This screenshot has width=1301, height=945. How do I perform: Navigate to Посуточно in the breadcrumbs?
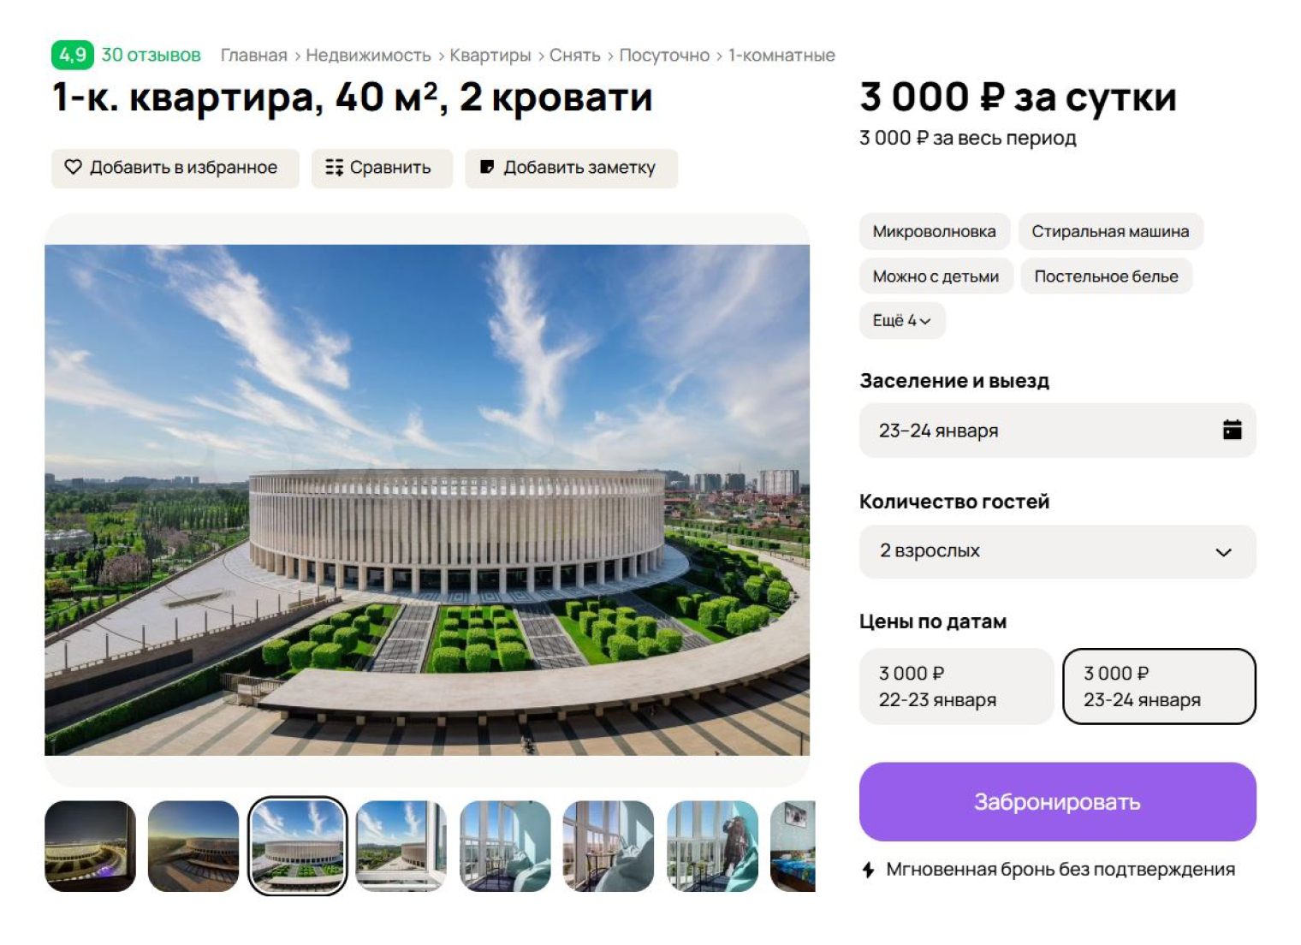pos(668,55)
